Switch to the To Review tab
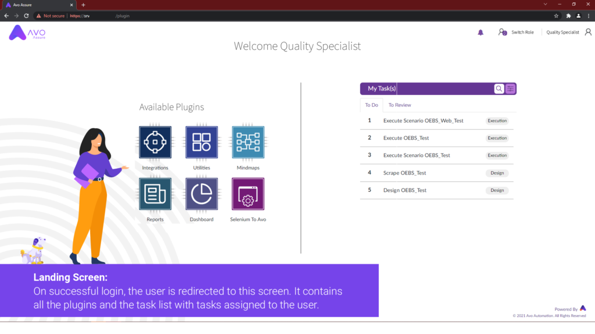Screen dimensions: 595x334 (400, 105)
